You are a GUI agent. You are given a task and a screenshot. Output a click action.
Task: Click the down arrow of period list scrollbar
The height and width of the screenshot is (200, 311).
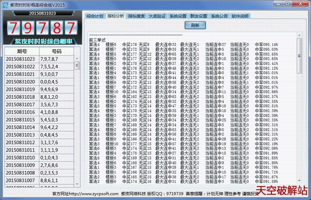pos(77,184)
